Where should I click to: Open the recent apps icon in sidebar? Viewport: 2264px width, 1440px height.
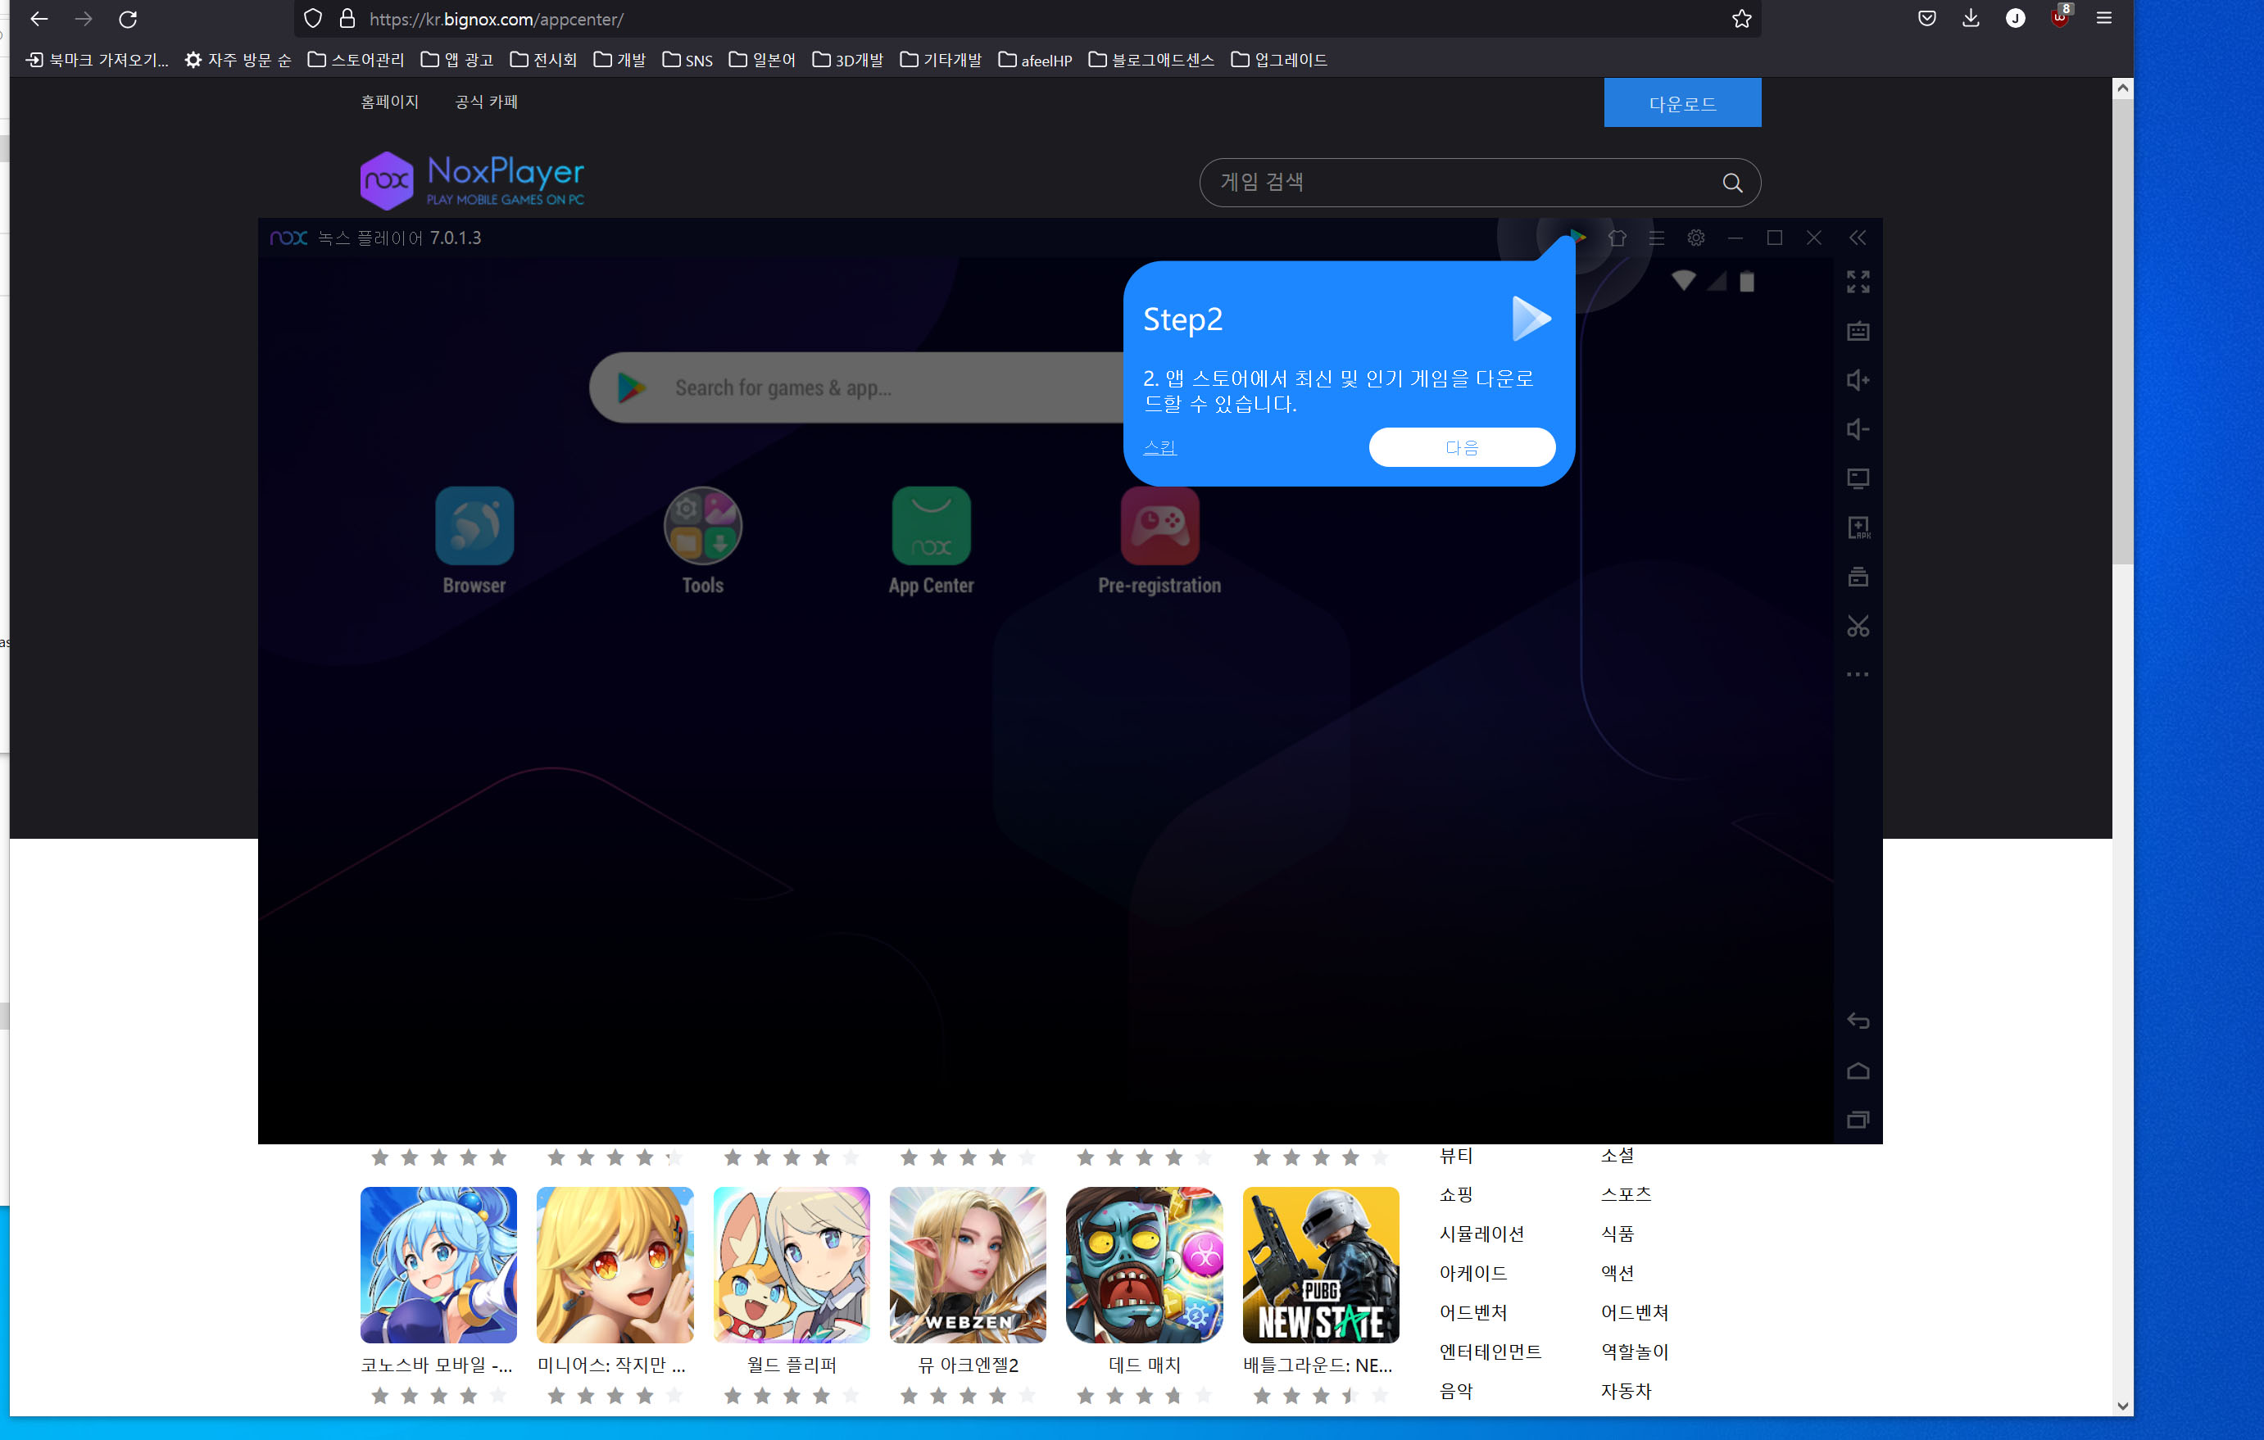[x=1857, y=1120]
